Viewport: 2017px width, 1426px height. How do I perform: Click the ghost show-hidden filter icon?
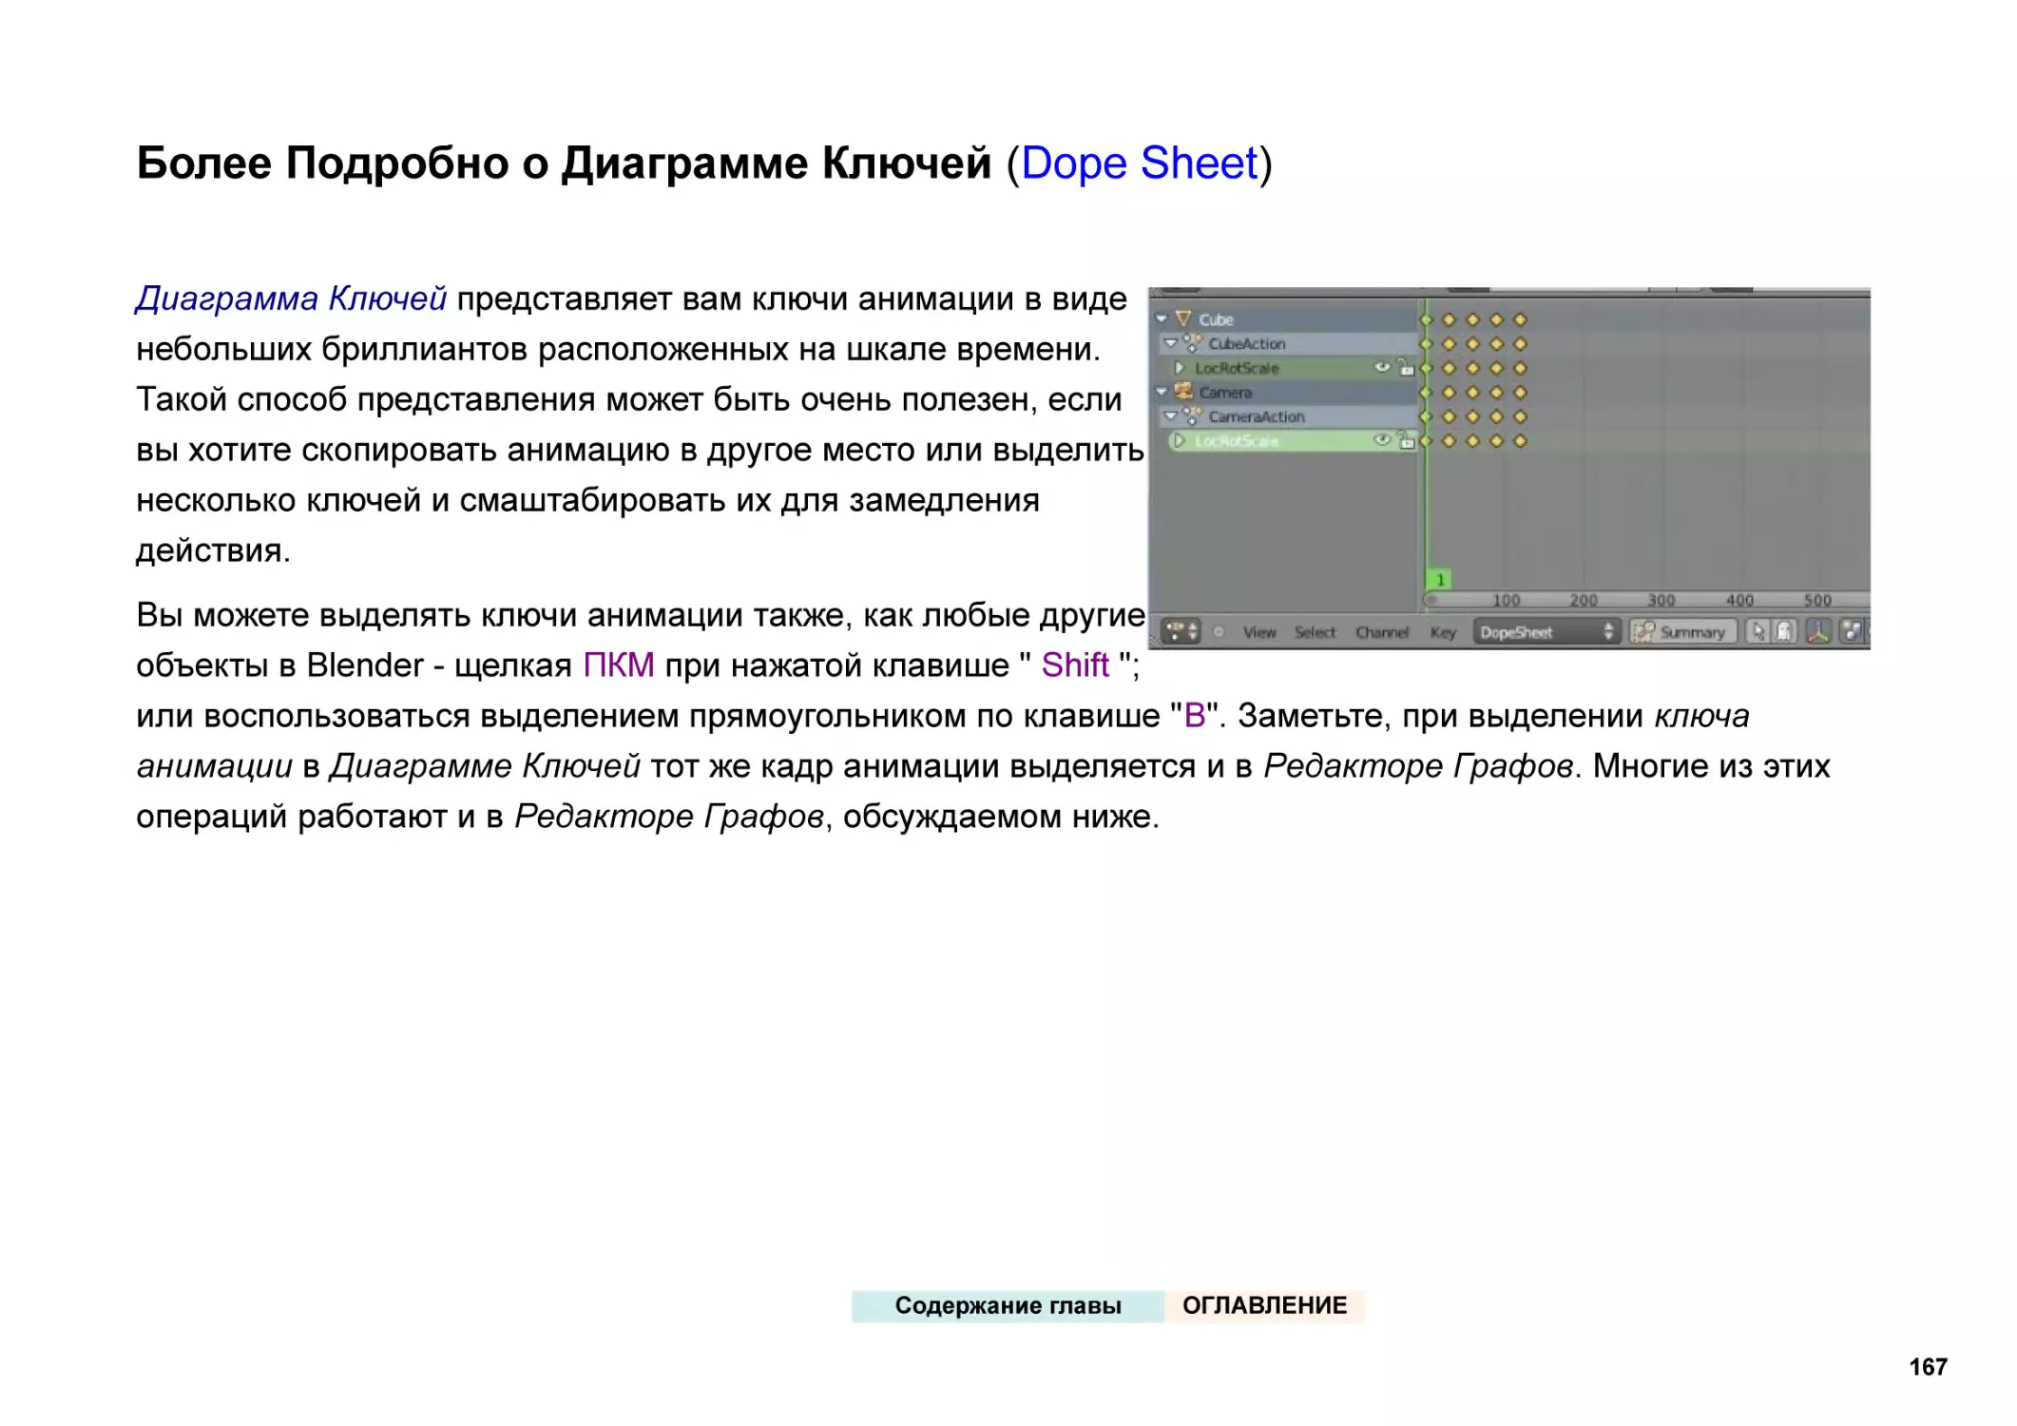pos(1784,631)
